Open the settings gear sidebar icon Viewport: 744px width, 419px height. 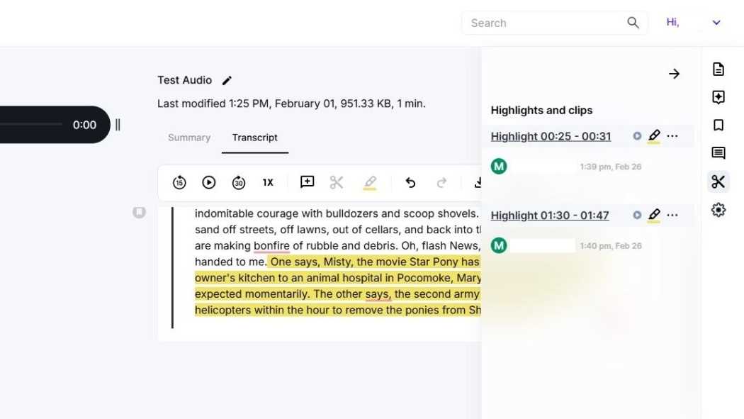coord(718,210)
